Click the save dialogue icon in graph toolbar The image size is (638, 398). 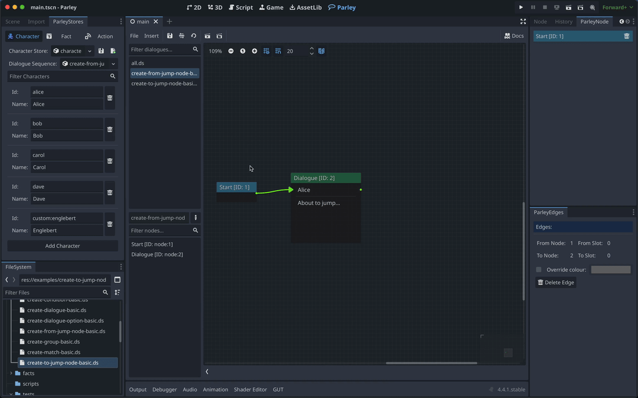tap(170, 36)
